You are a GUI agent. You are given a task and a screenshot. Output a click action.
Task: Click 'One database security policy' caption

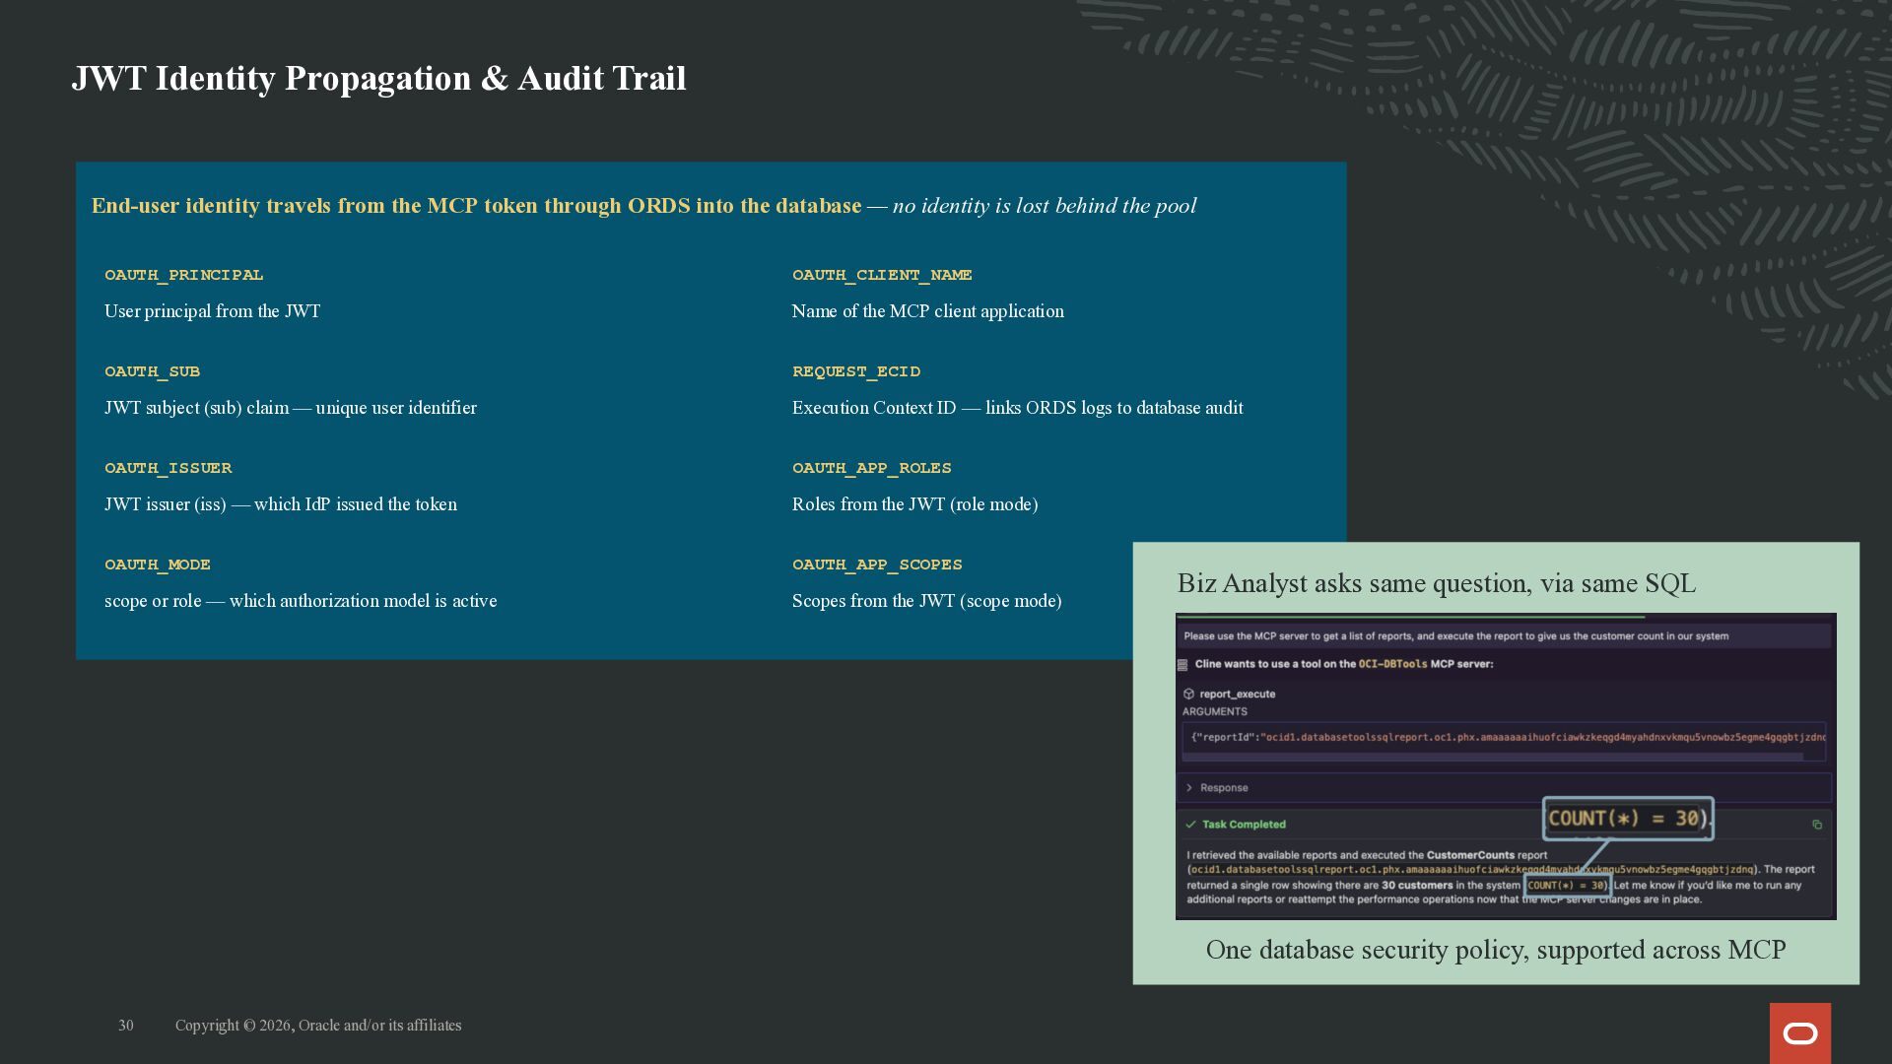coord(1496,950)
